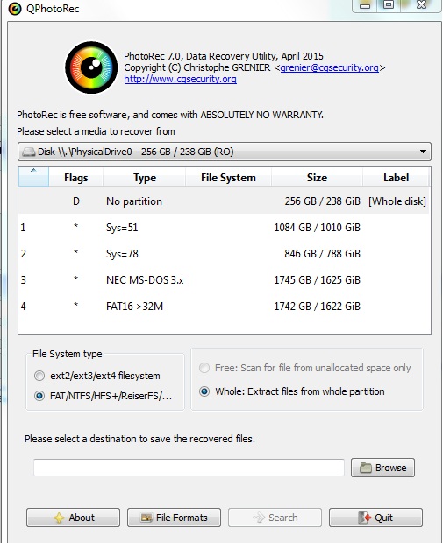Select ext2/ext3/ext4 filesystem radio option

coord(39,376)
